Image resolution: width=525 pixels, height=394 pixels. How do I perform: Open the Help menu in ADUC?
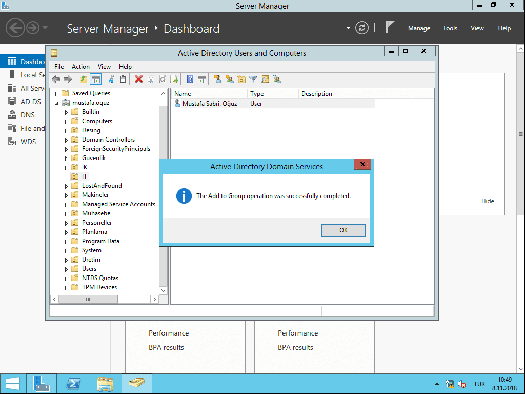125,67
